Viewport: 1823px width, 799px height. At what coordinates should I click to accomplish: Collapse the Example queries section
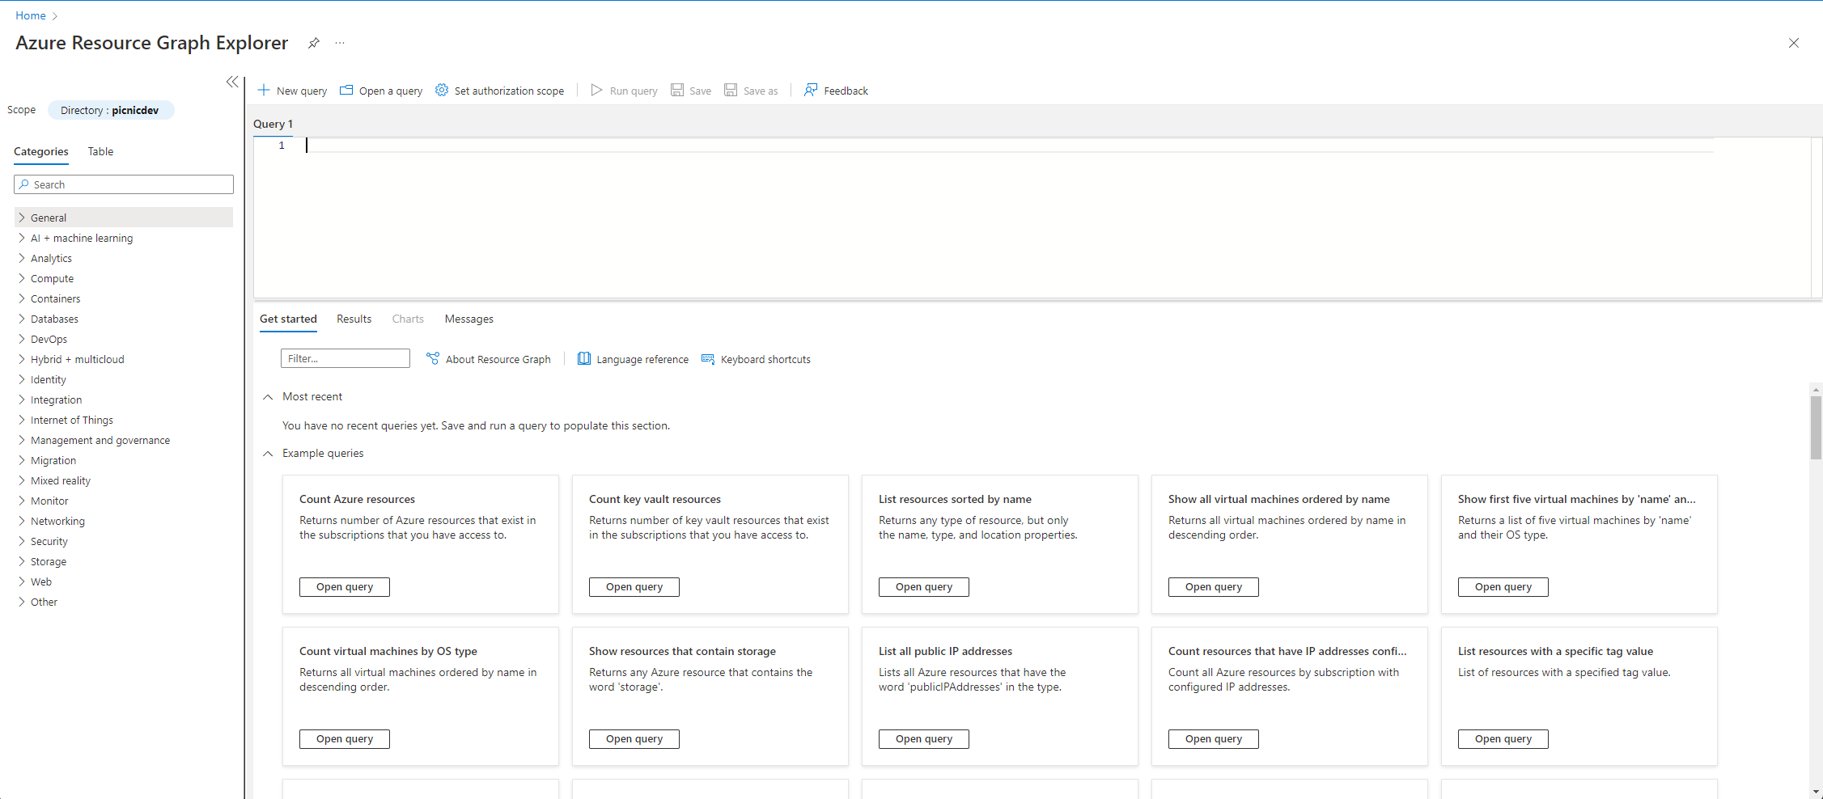(268, 454)
